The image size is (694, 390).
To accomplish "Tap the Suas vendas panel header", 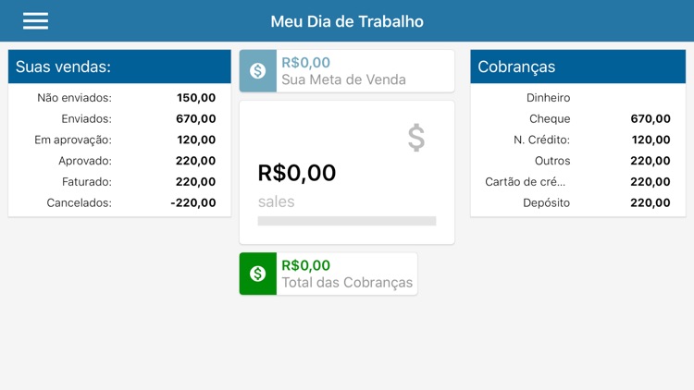I will [119, 67].
